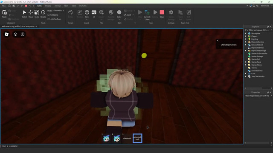
Task: Expand the StarterPlayer node
Action: [x=246, y=65]
